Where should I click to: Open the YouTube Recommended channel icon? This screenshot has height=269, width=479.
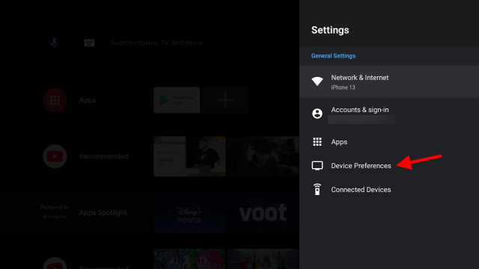55,156
